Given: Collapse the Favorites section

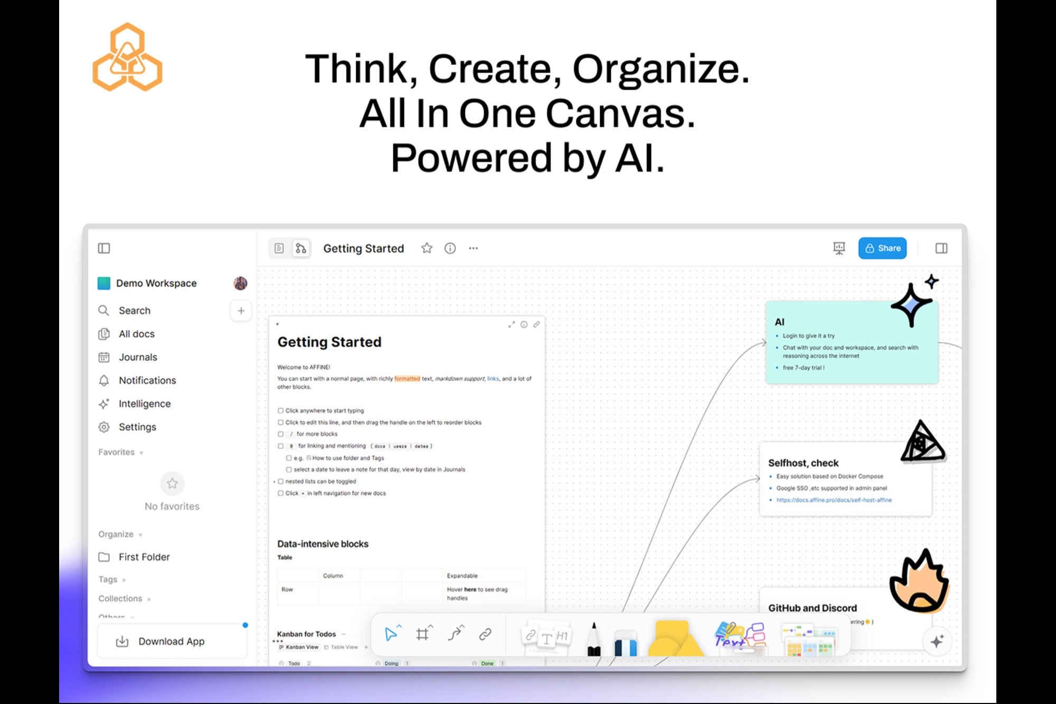Looking at the screenshot, I should 140,452.
